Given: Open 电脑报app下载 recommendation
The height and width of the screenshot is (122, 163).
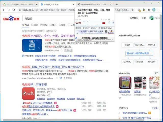Looking at the screenshot, I should click(x=65, y=56).
